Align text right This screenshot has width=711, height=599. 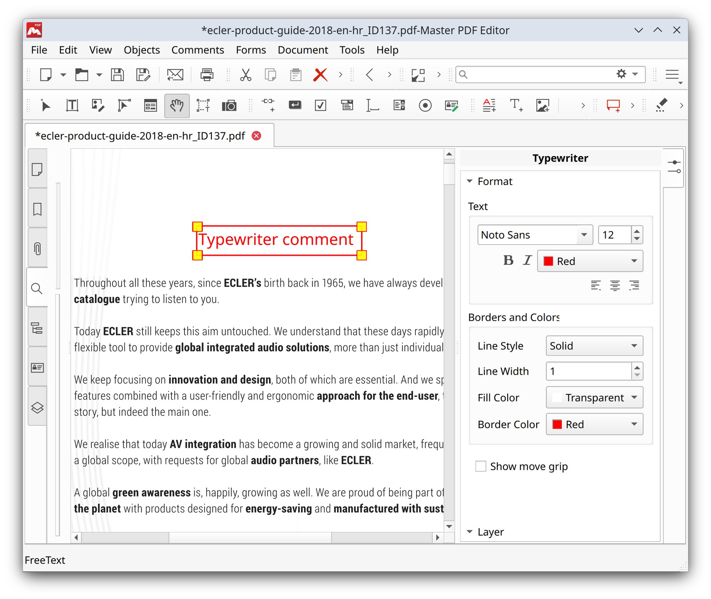634,285
